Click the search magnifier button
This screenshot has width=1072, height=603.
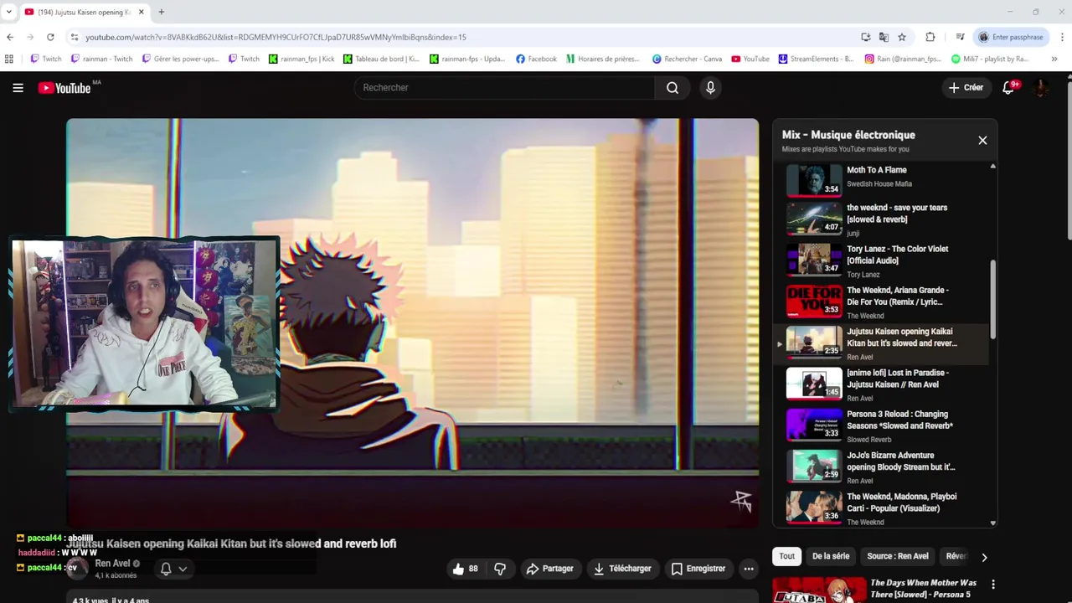[x=673, y=87]
